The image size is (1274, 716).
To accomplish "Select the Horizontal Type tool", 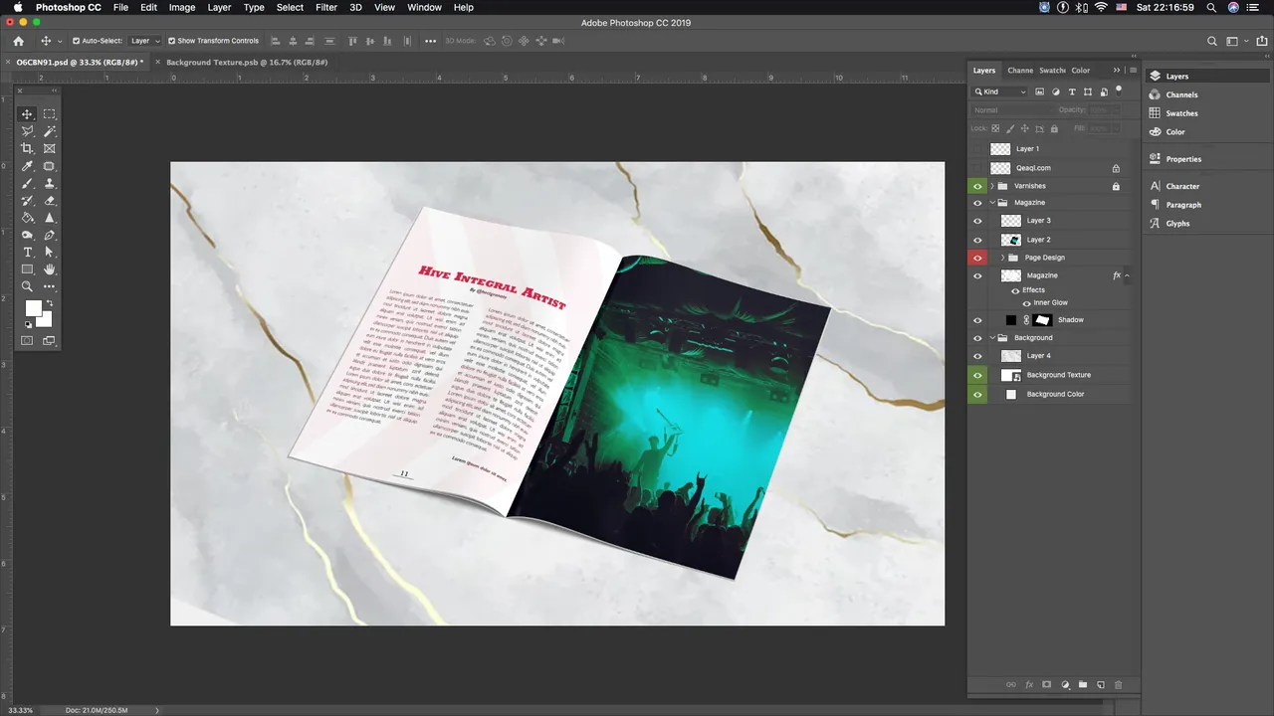I will pos(27,253).
